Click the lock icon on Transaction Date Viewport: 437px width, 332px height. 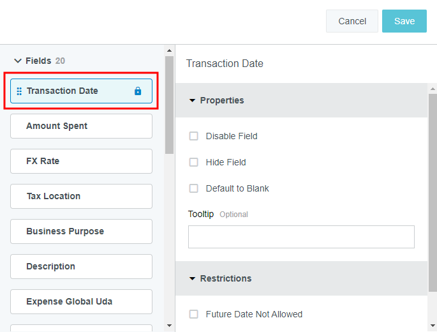coord(138,91)
